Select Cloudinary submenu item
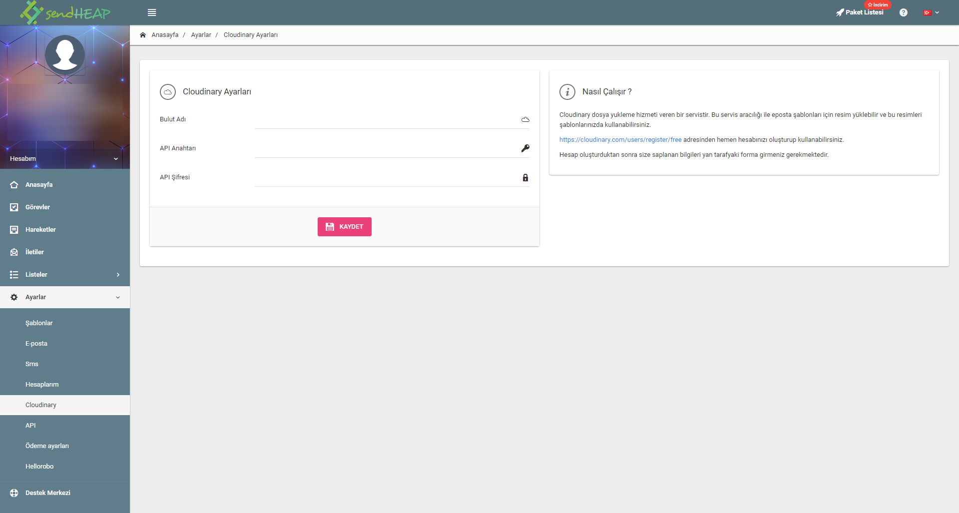Screen dimensions: 959x513 pyautogui.click(x=65, y=405)
